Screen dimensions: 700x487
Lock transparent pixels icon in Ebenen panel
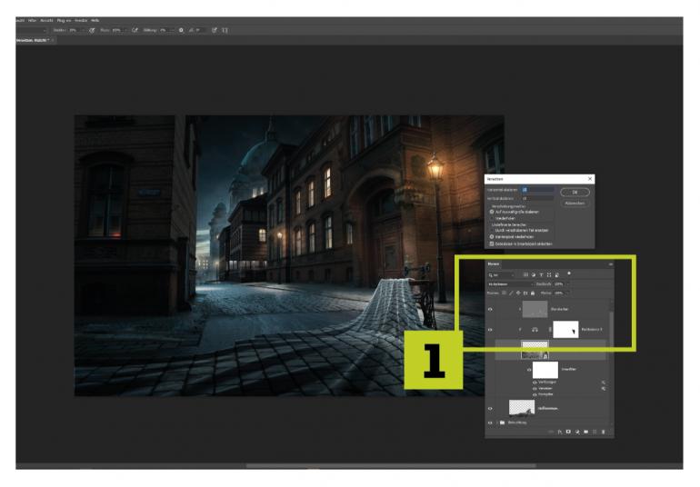(504, 293)
